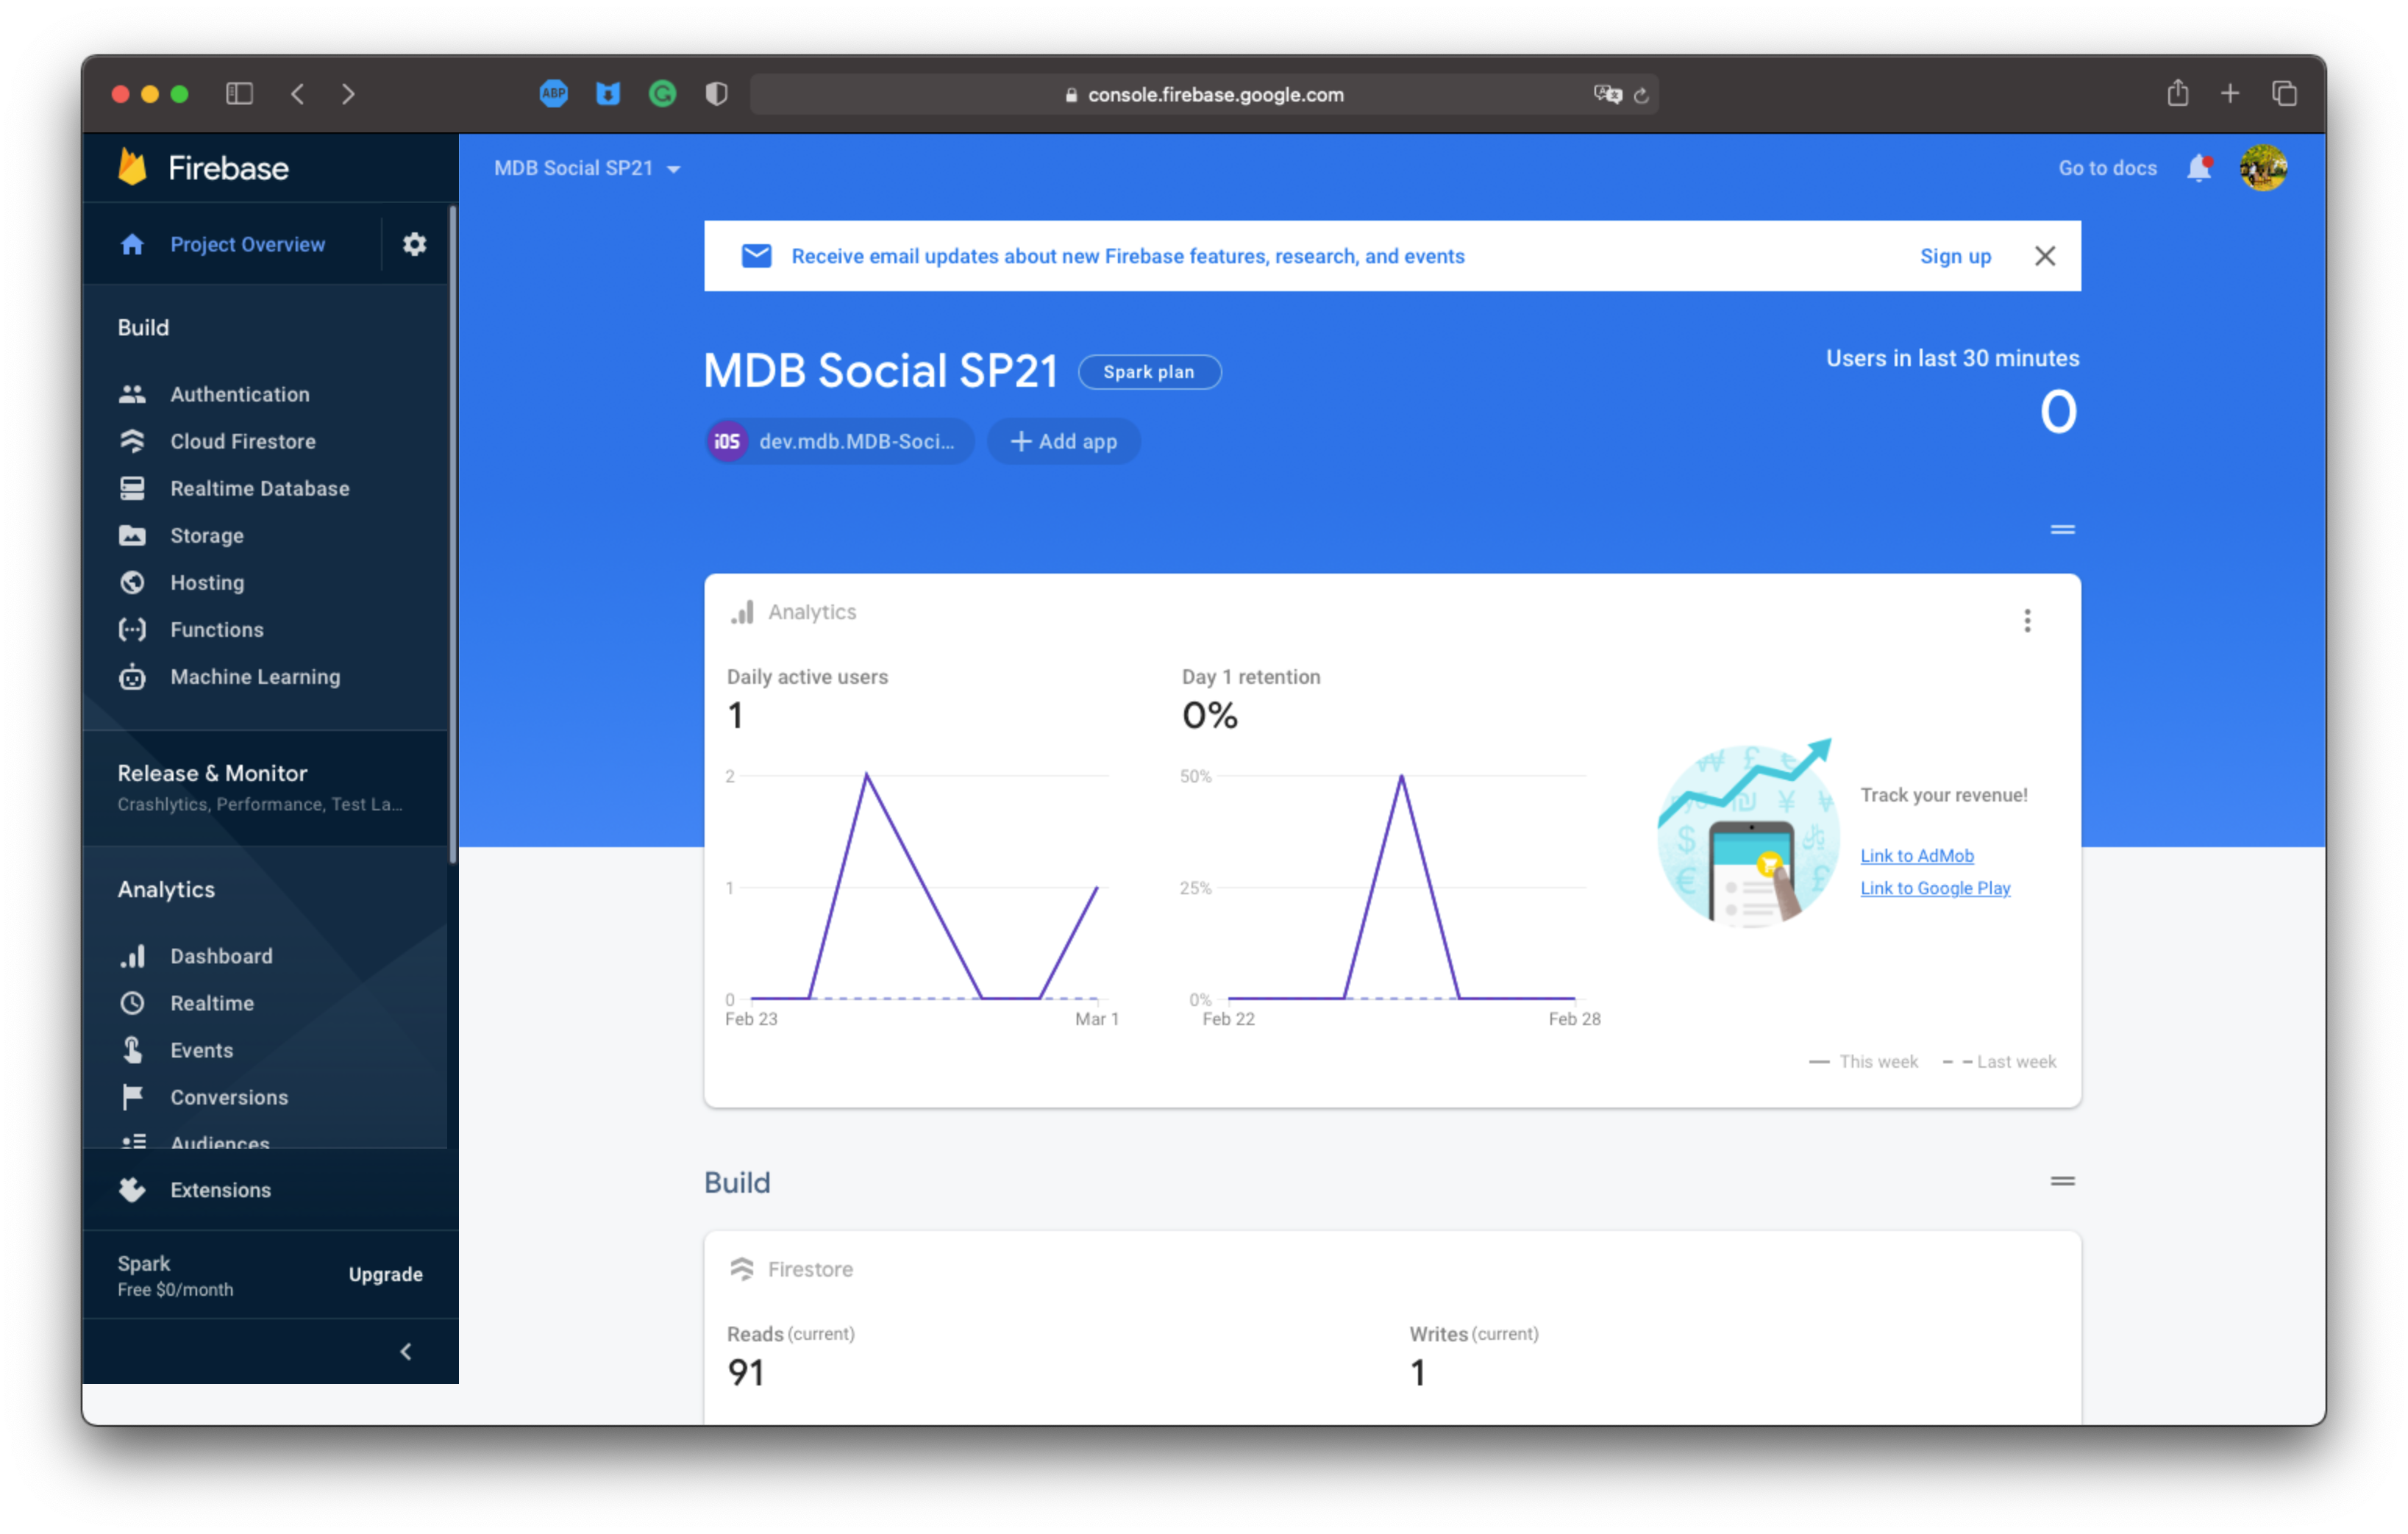Screen dimensions: 2408x1534
Task: Open the Link to AdMob link
Action: click(x=1916, y=855)
